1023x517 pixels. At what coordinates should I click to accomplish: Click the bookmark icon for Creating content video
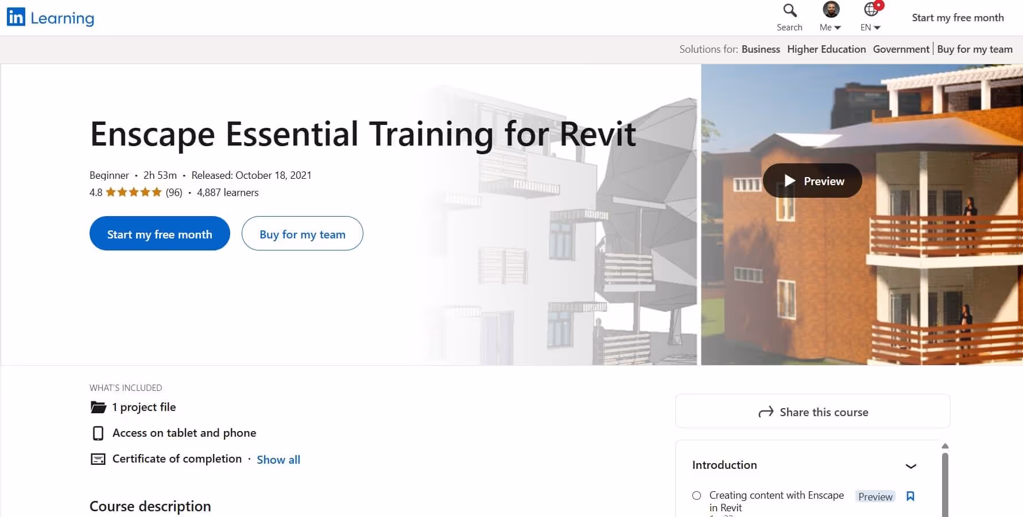click(910, 496)
